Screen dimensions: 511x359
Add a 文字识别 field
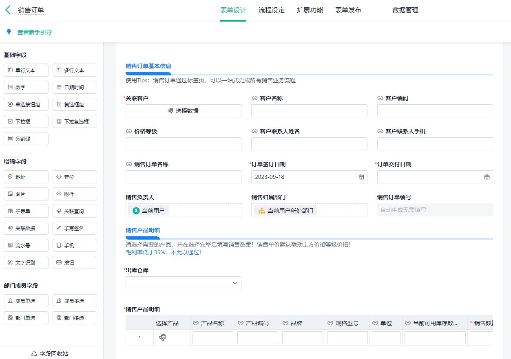pos(26,262)
